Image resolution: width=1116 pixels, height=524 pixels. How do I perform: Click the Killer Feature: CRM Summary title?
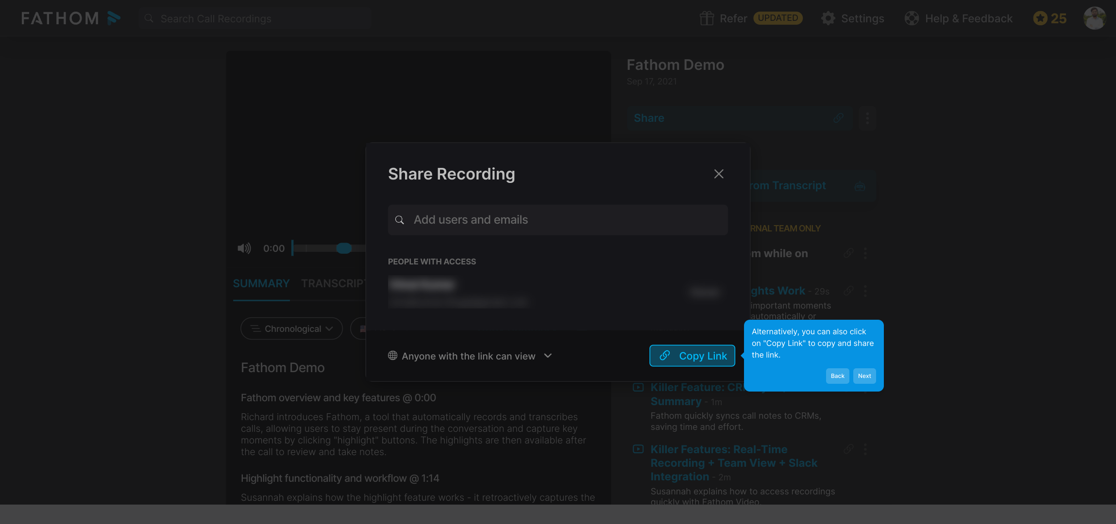pyautogui.click(x=697, y=394)
